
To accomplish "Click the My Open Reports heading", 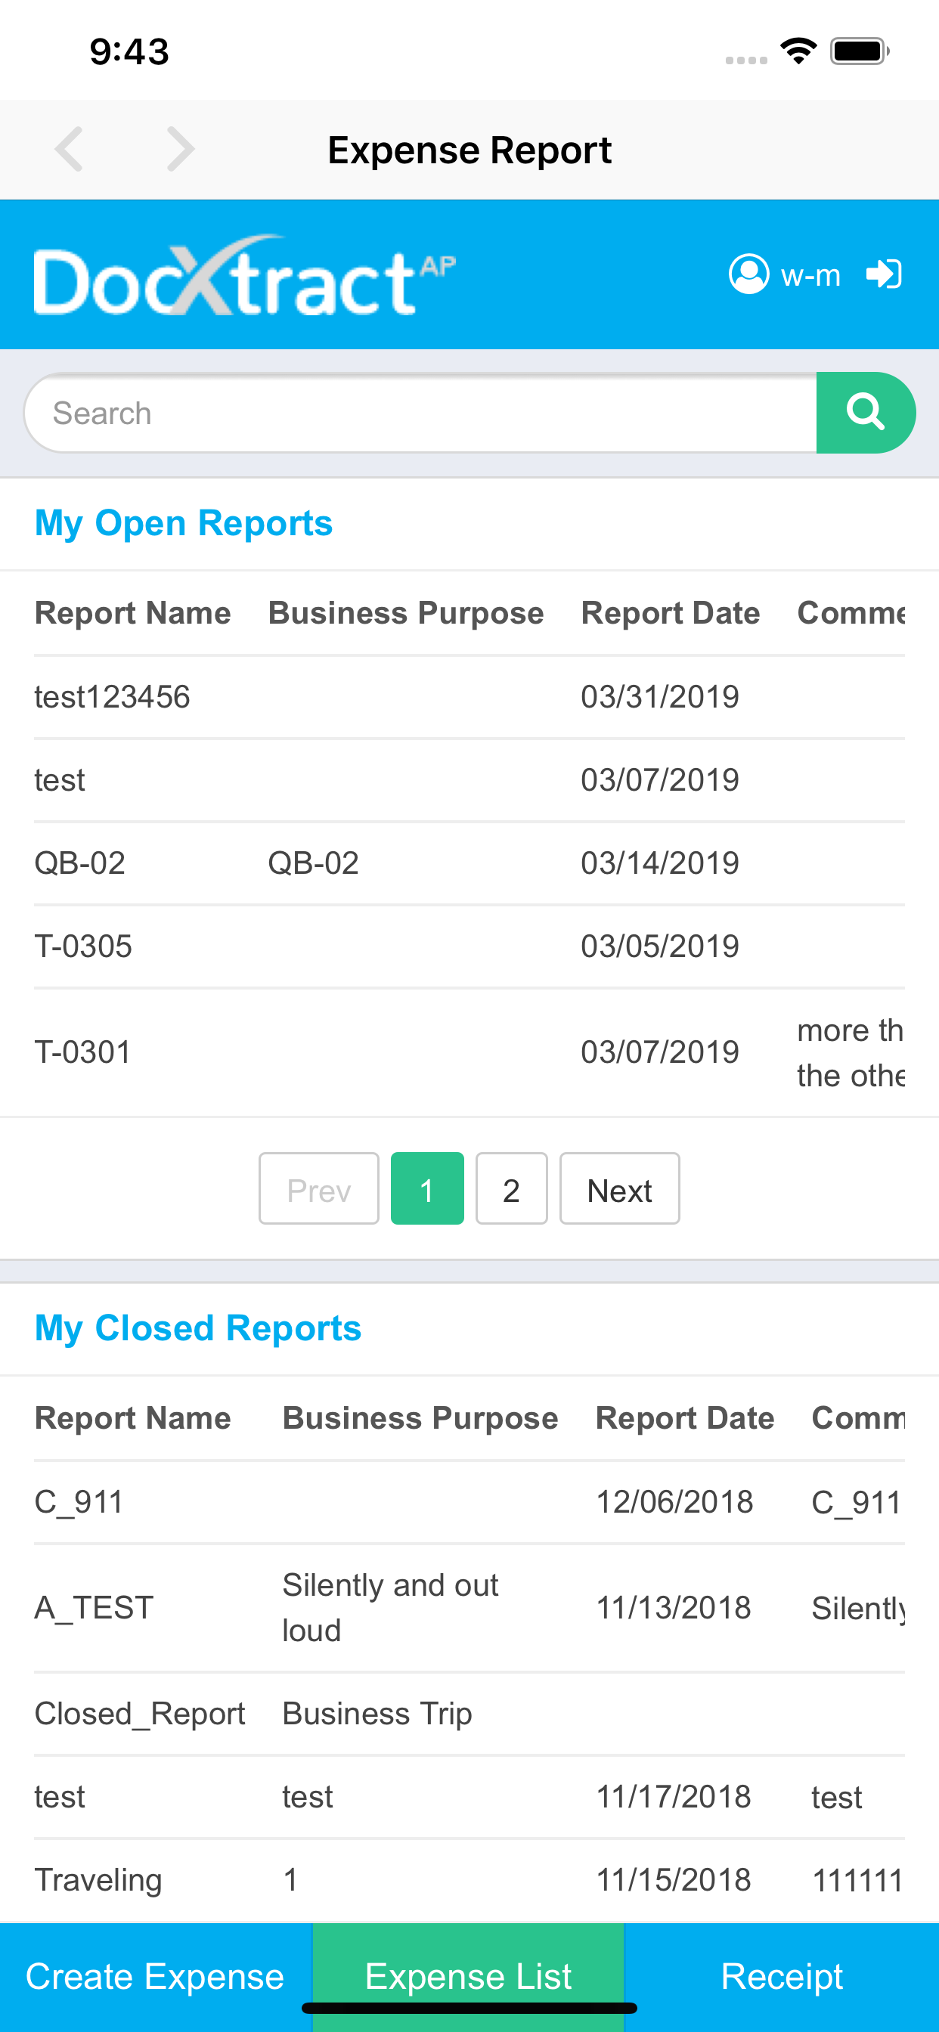I will click(184, 524).
